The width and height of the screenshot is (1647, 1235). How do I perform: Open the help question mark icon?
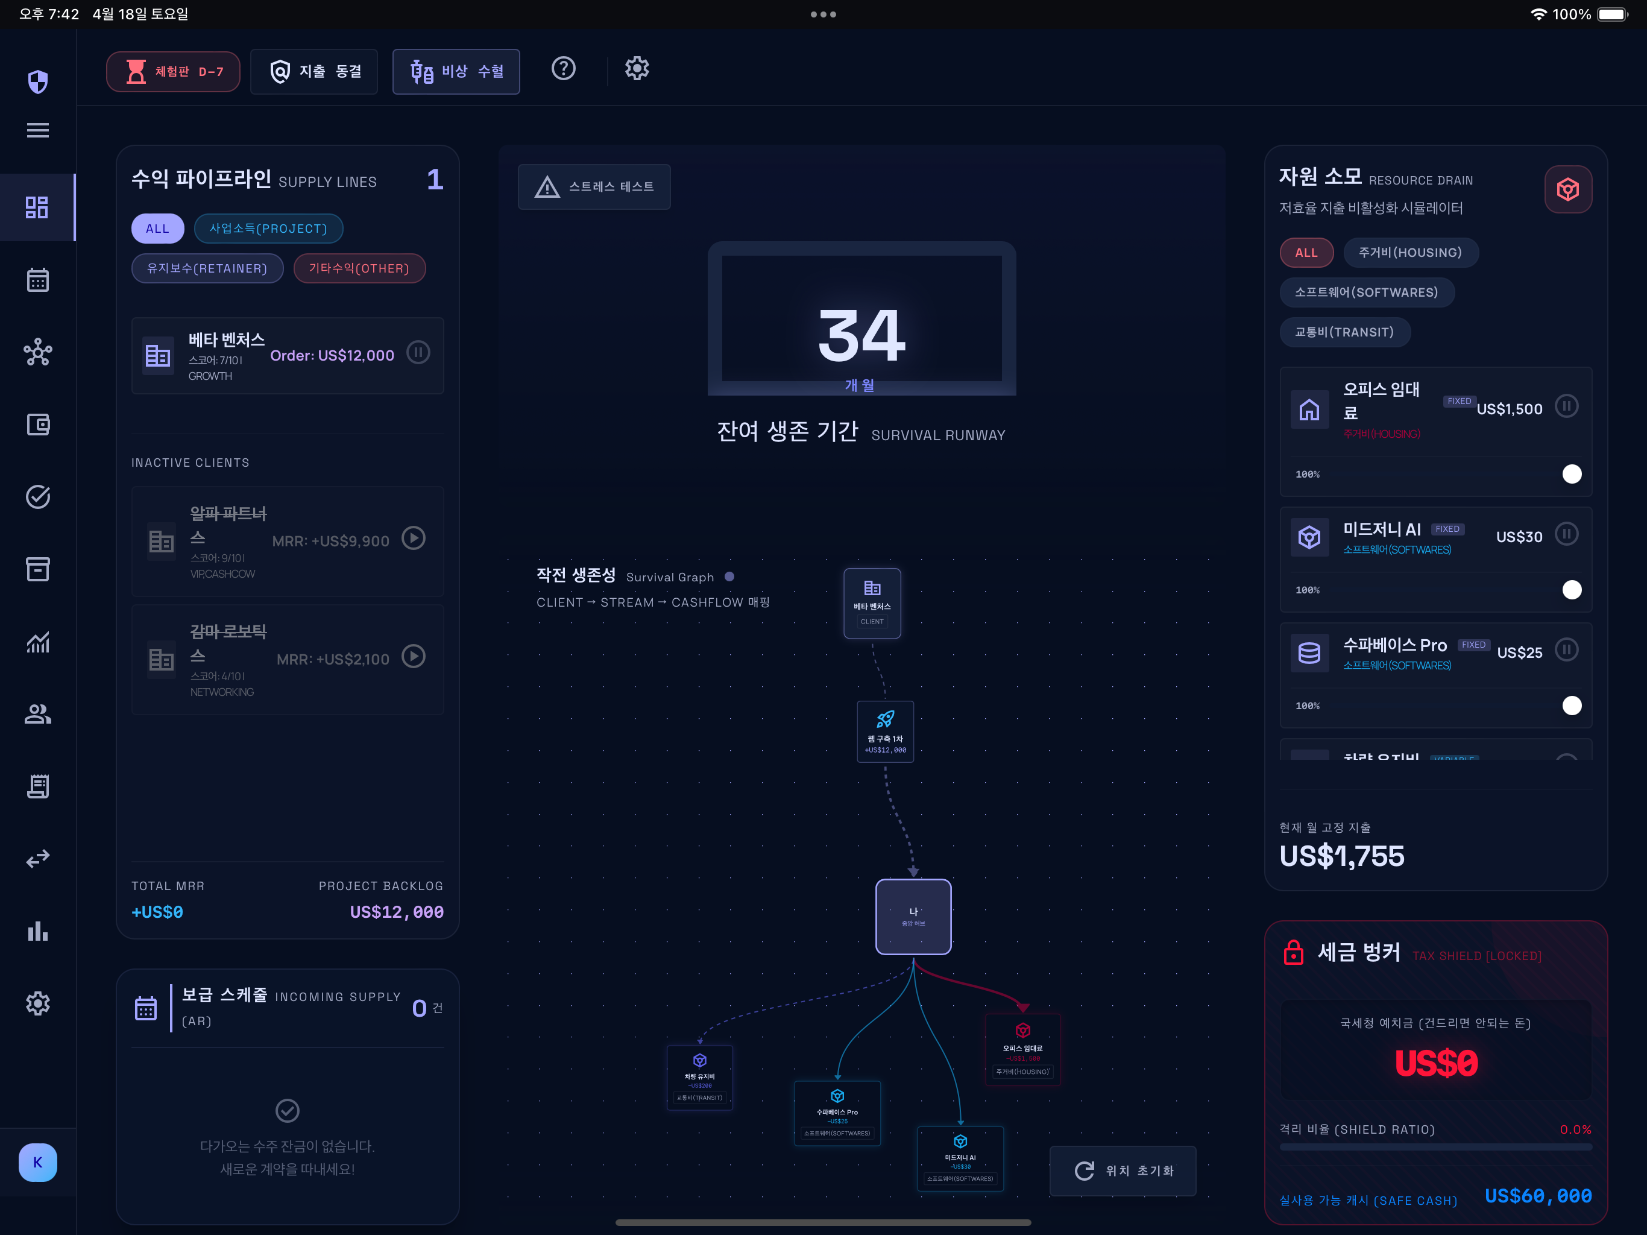pyautogui.click(x=564, y=69)
